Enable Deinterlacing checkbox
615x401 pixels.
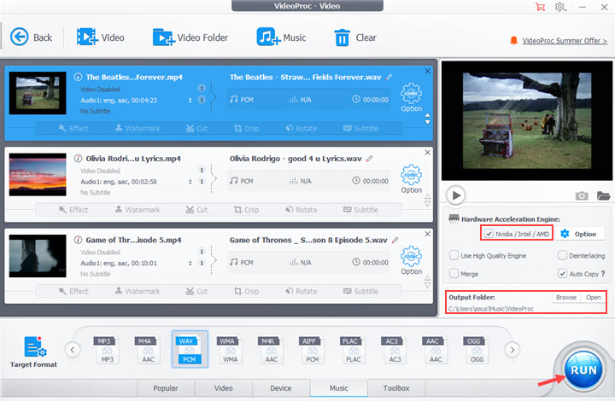[x=562, y=255]
